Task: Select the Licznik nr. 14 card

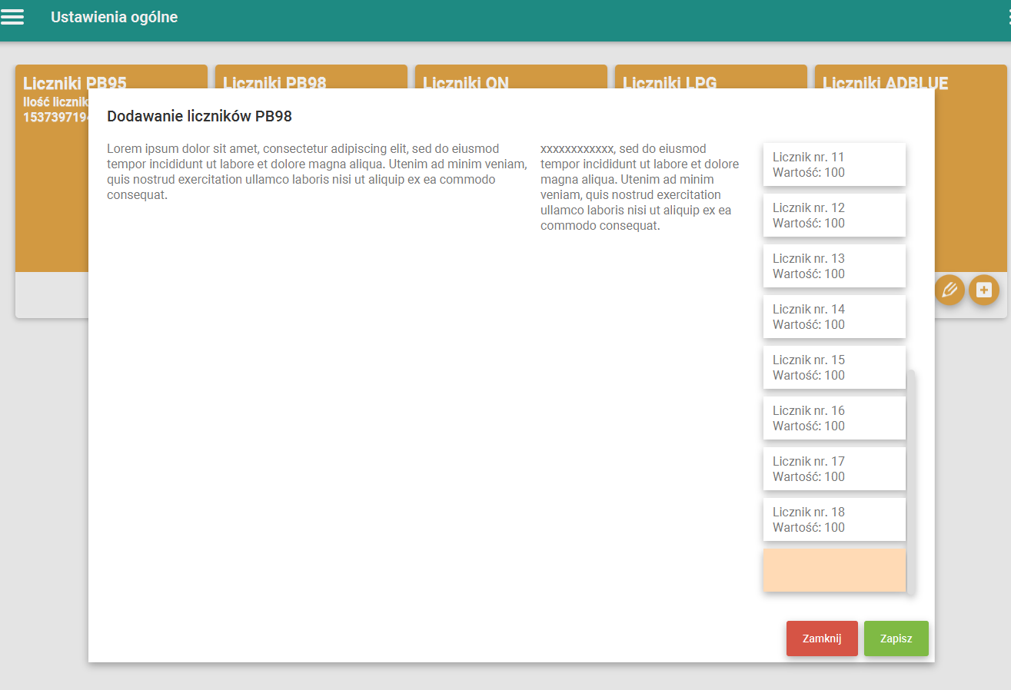Action: click(x=834, y=317)
